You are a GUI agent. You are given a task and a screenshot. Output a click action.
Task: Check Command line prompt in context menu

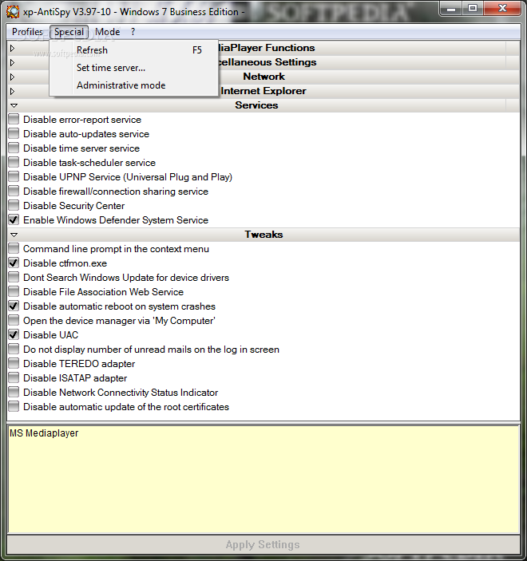14,248
